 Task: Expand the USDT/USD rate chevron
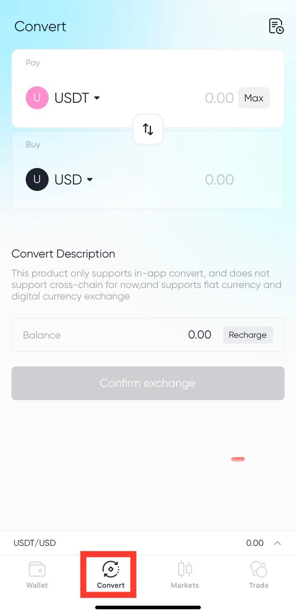tap(277, 543)
